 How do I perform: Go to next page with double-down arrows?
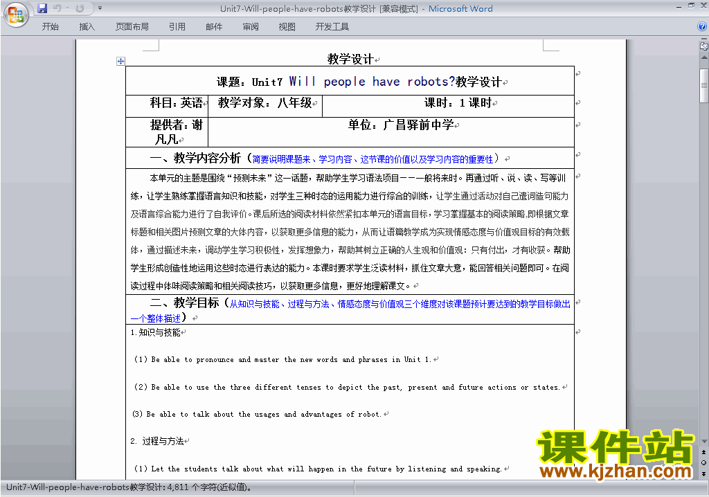click(704, 473)
